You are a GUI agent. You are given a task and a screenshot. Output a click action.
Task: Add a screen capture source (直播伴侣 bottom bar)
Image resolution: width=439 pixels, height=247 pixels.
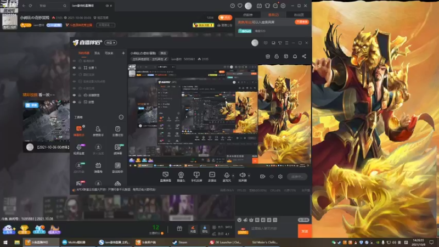(x=166, y=177)
